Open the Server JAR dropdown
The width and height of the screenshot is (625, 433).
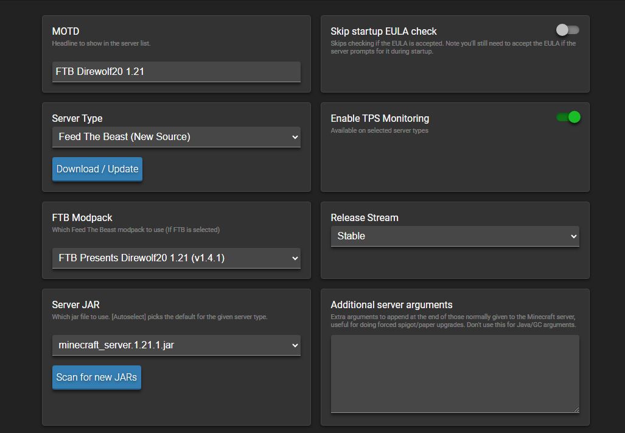176,345
